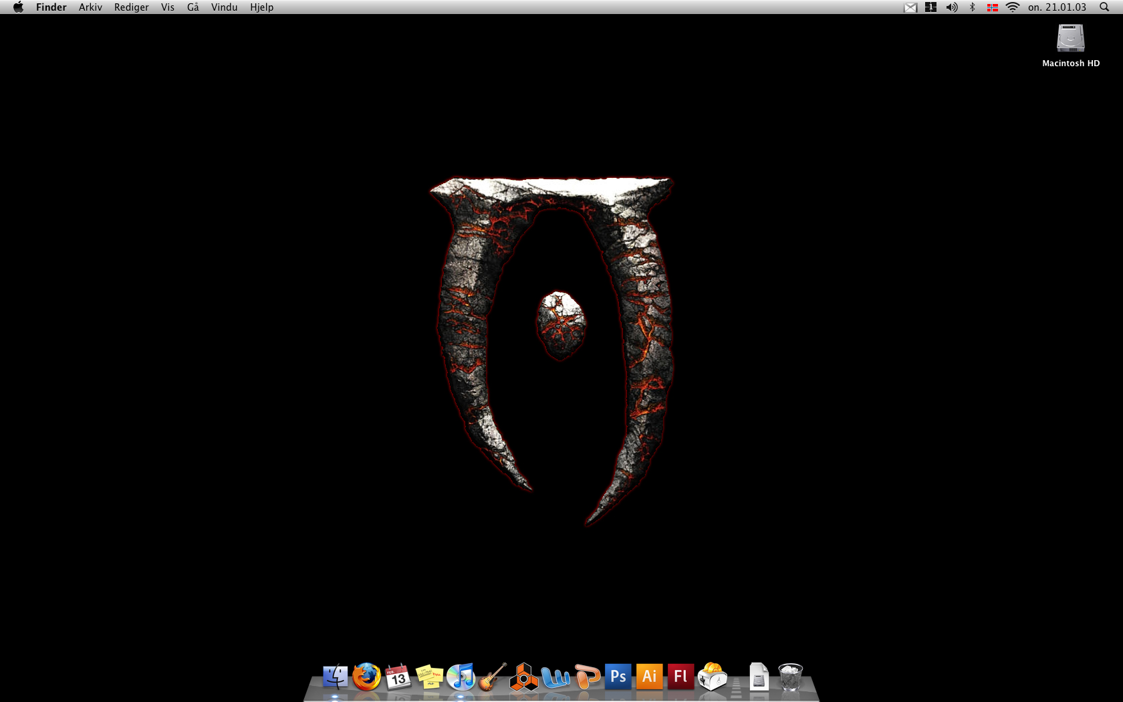Image resolution: width=1123 pixels, height=702 pixels.
Task: Open Finder from the Dock
Action: pos(335,677)
